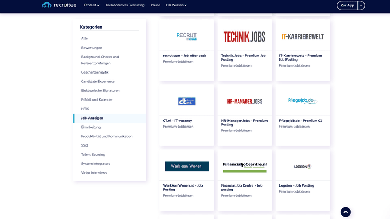Open the Preise page

pyautogui.click(x=155, y=5)
